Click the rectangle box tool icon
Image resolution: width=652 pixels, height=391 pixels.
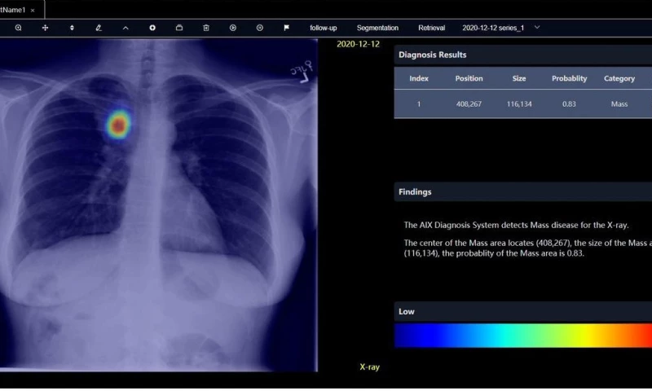tap(179, 28)
